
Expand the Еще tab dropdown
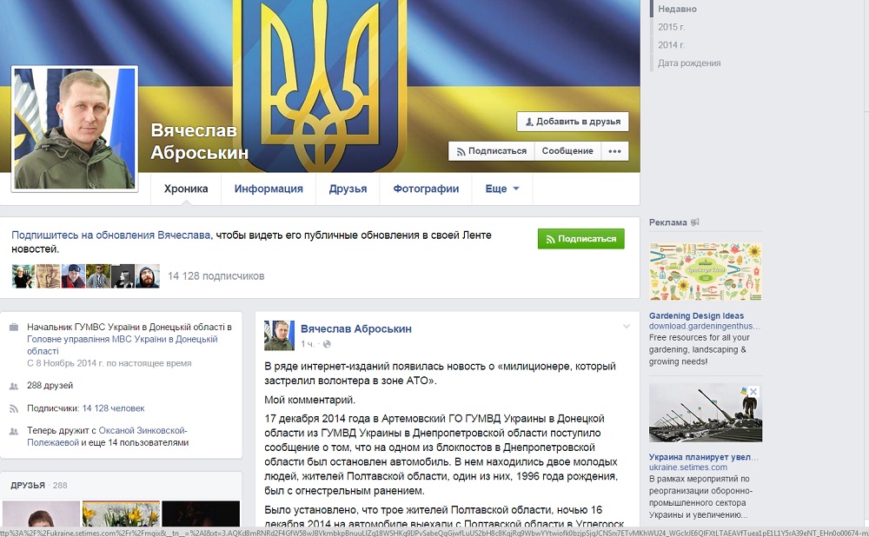click(502, 189)
